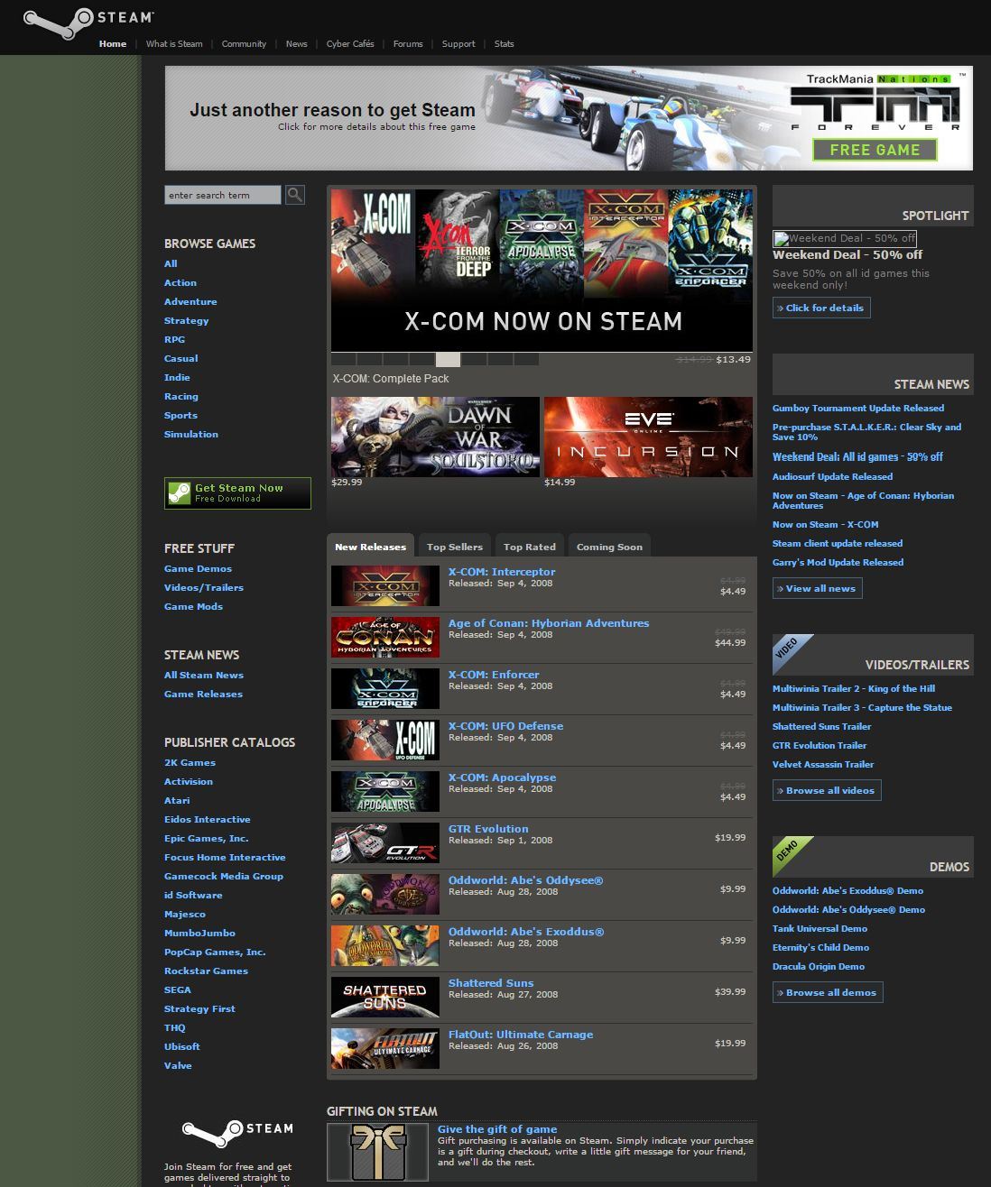
Task: Browse the Indie games category
Action: pyautogui.click(x=177, y=377)
